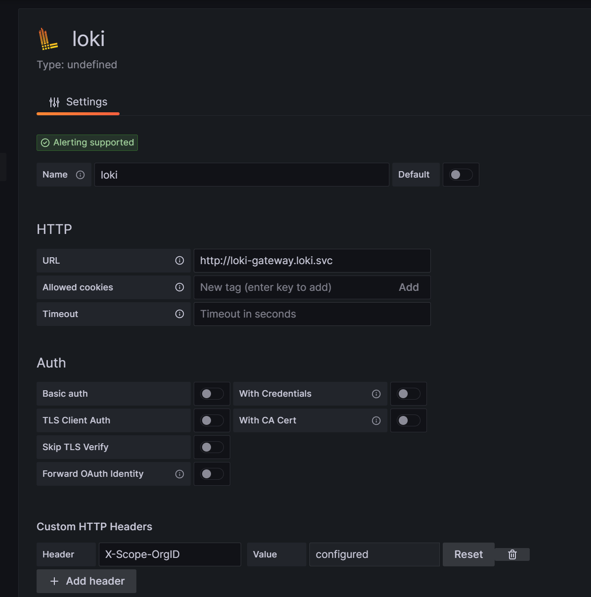Enable Basic auth switch
This screenshot has height=597, width=591.
point(212,394)
